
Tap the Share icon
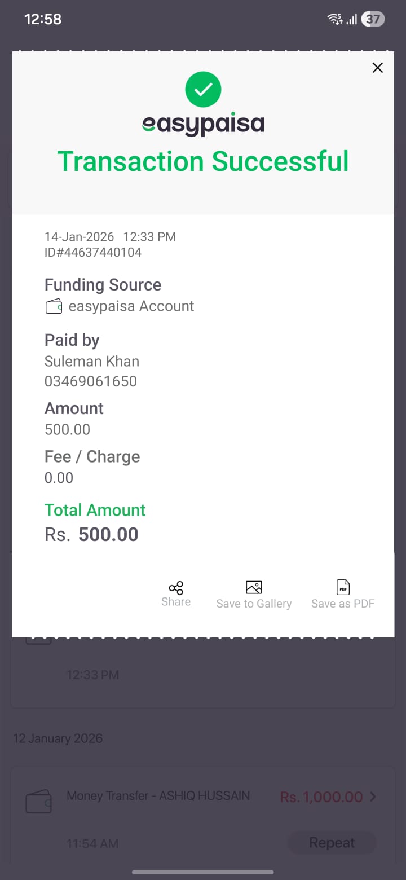coord(176,588)
